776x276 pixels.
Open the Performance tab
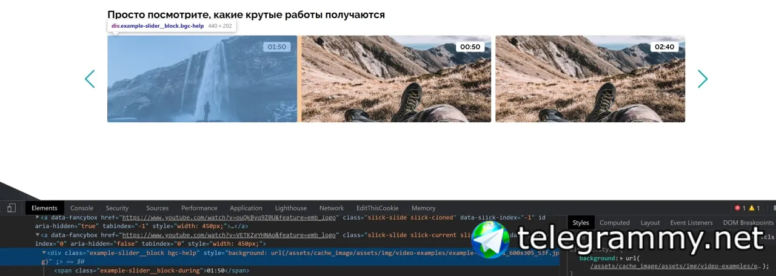click(x=199, y=208)
